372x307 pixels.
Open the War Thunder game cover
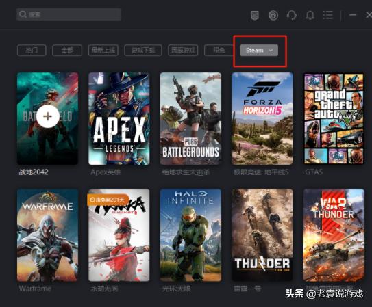(334, 235)
